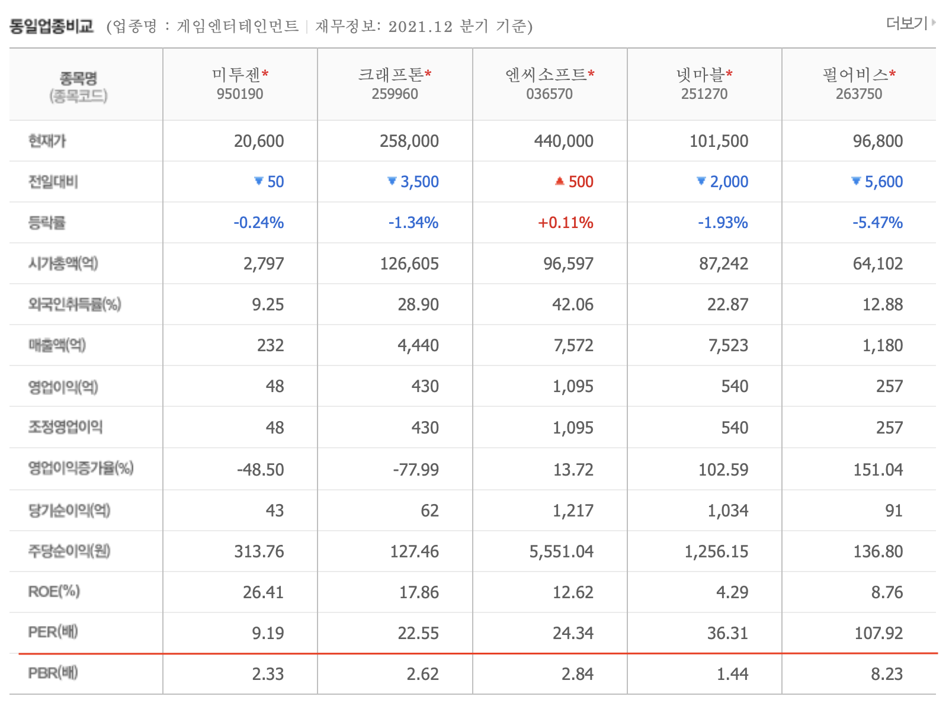The width and height of the screenshot is (949, 706).
Task: Click stock code 036570
Action: click(550, 94)
